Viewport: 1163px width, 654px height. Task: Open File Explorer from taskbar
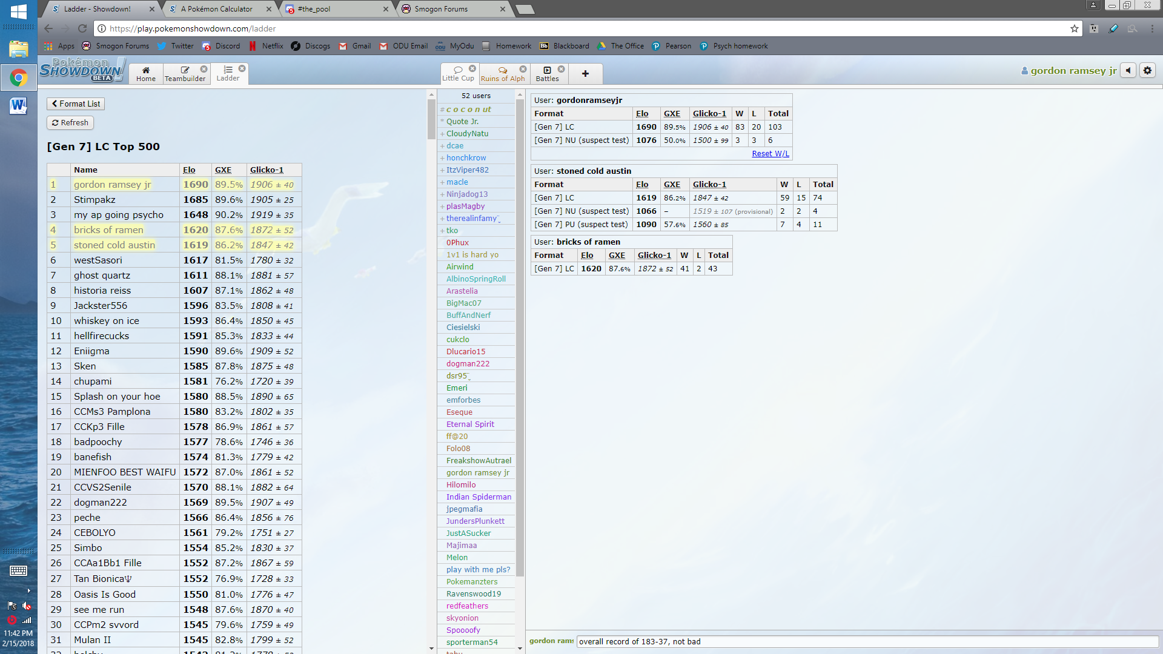(x=18, y=49)
